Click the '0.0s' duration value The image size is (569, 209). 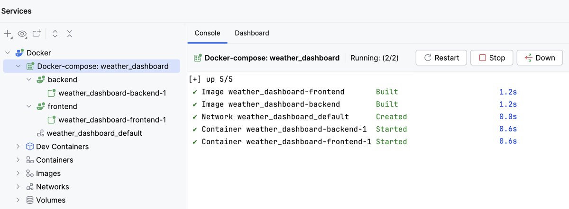coord(508,116)
